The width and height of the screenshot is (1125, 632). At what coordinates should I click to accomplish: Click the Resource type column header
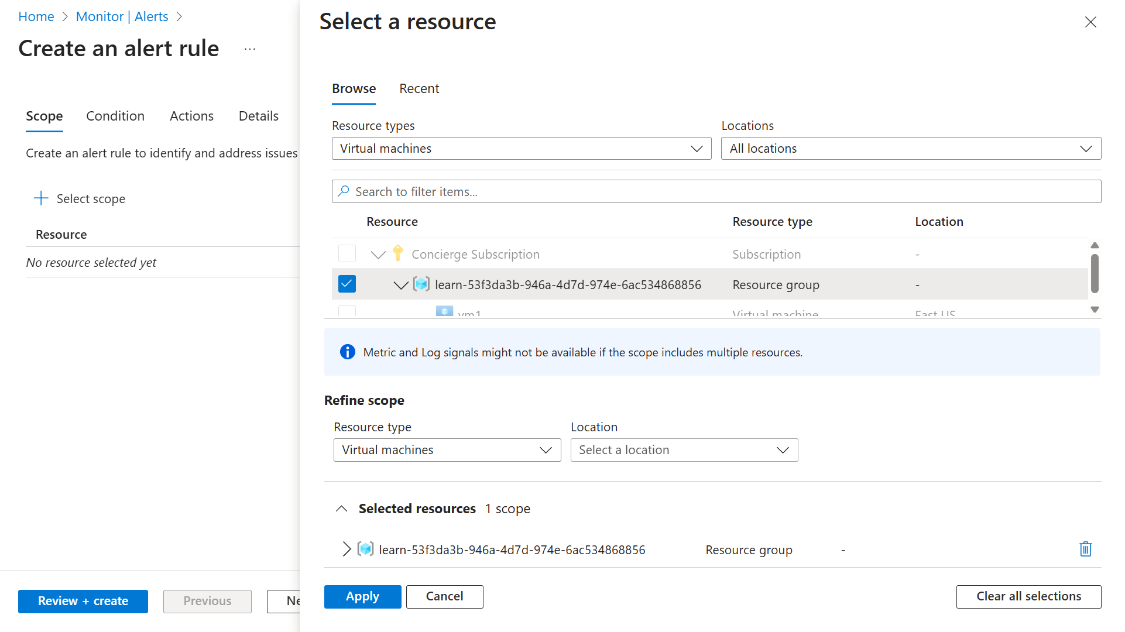[772, 222]
